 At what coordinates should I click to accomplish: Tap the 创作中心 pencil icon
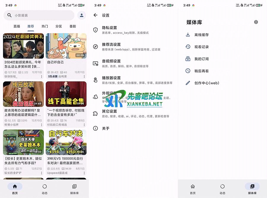[188, 83]
